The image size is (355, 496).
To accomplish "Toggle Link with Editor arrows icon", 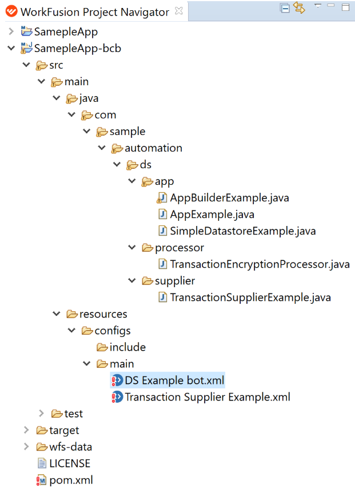I will point(299,7).
